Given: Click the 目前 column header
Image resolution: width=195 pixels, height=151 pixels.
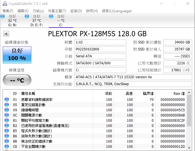Looking at the screenshot, I should pyautogui.click(x=103, y=94).
